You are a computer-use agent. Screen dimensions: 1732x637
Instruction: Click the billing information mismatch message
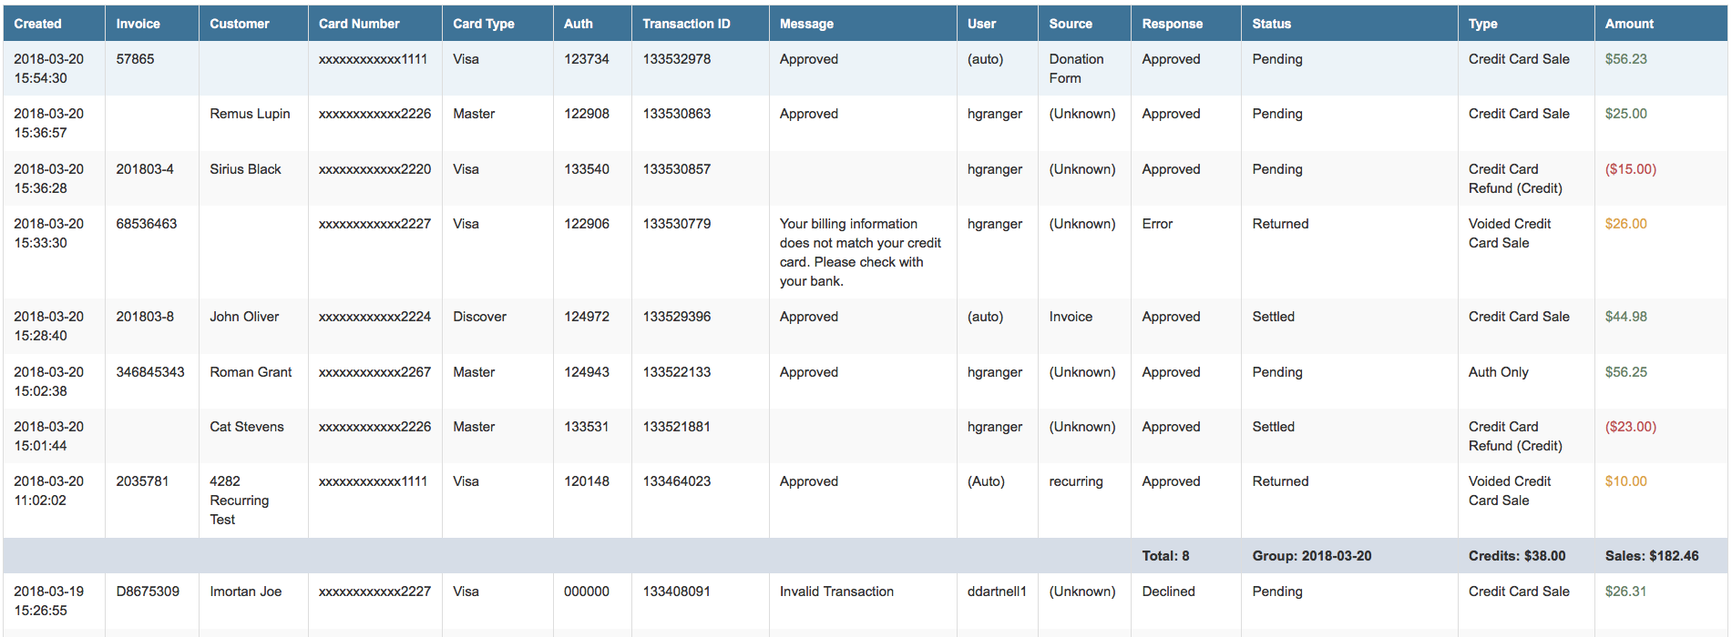tap(860, 252)
